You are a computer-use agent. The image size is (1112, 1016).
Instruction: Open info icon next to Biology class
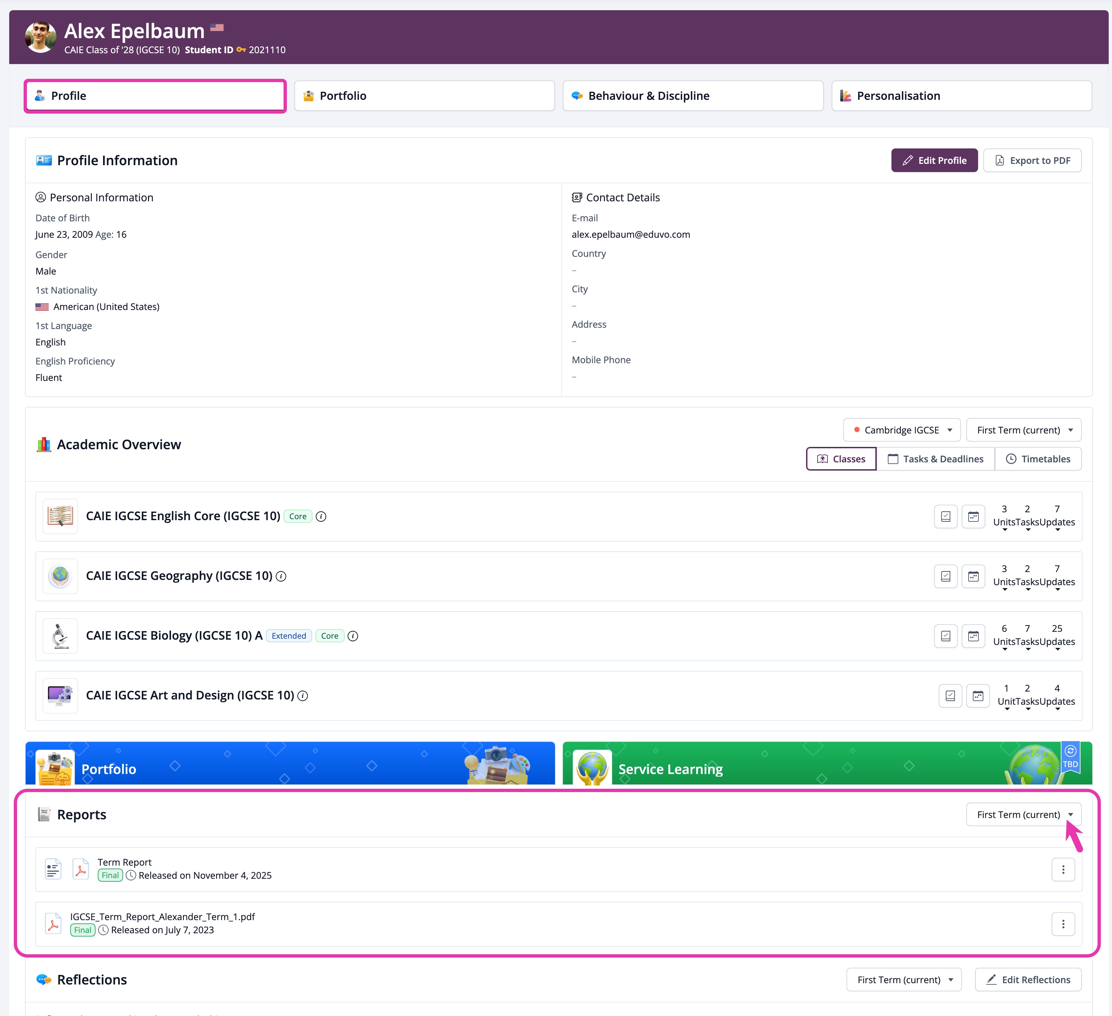(353, 636)
